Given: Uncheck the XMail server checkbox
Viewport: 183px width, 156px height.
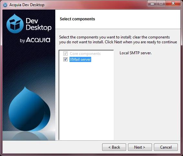Looking at the screenshot, I should [65, 59].
